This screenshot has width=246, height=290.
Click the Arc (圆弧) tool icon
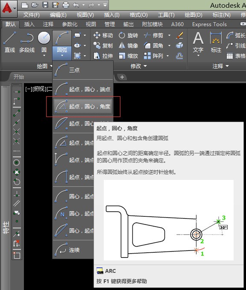coord(62,38)
